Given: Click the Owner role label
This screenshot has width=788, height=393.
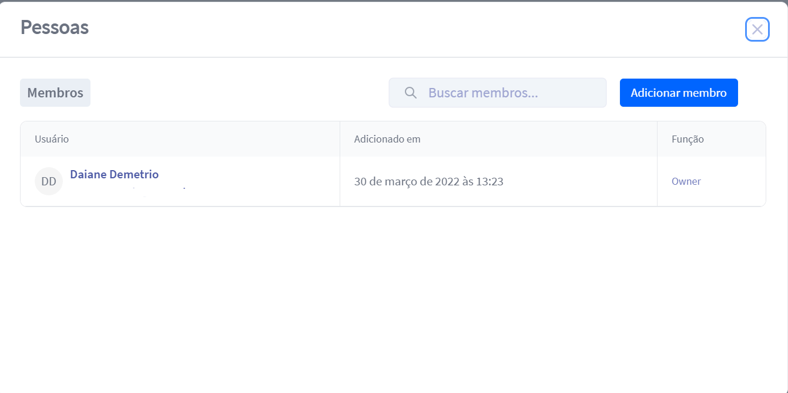Looking at the screenshot, I should click(686, 181).
